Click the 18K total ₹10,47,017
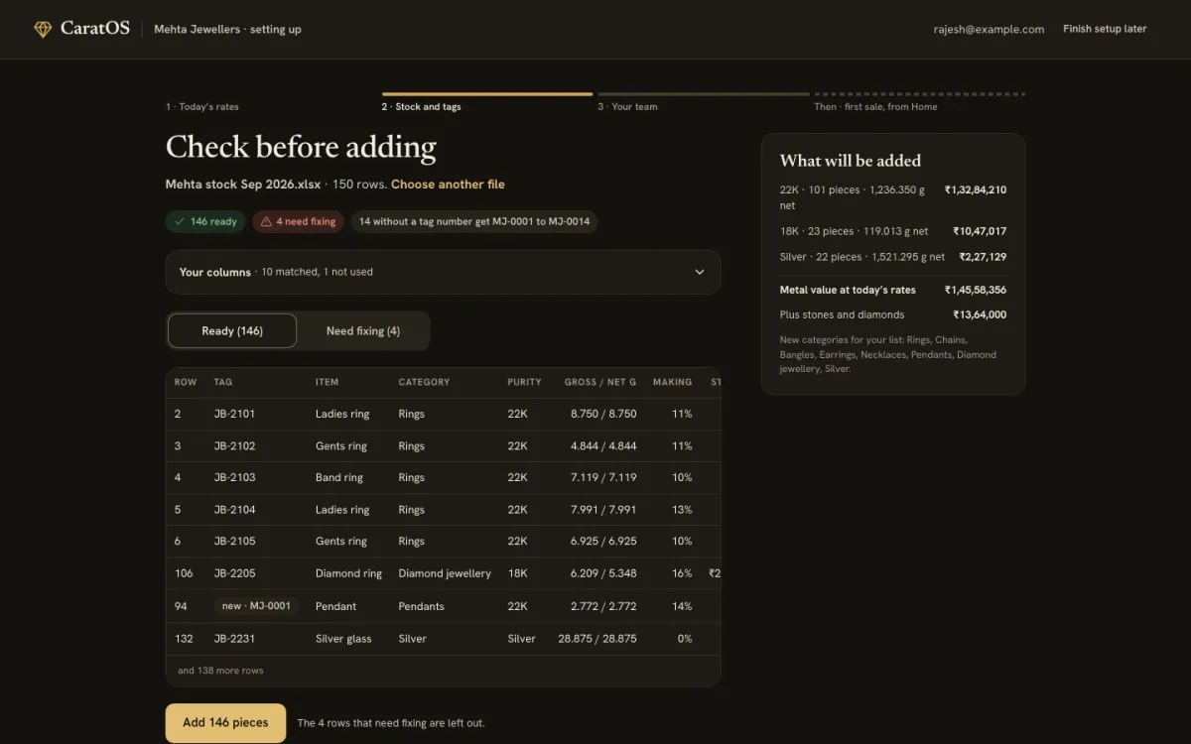The width and height of the screenshot is (1191, 744). pos(980,231)
